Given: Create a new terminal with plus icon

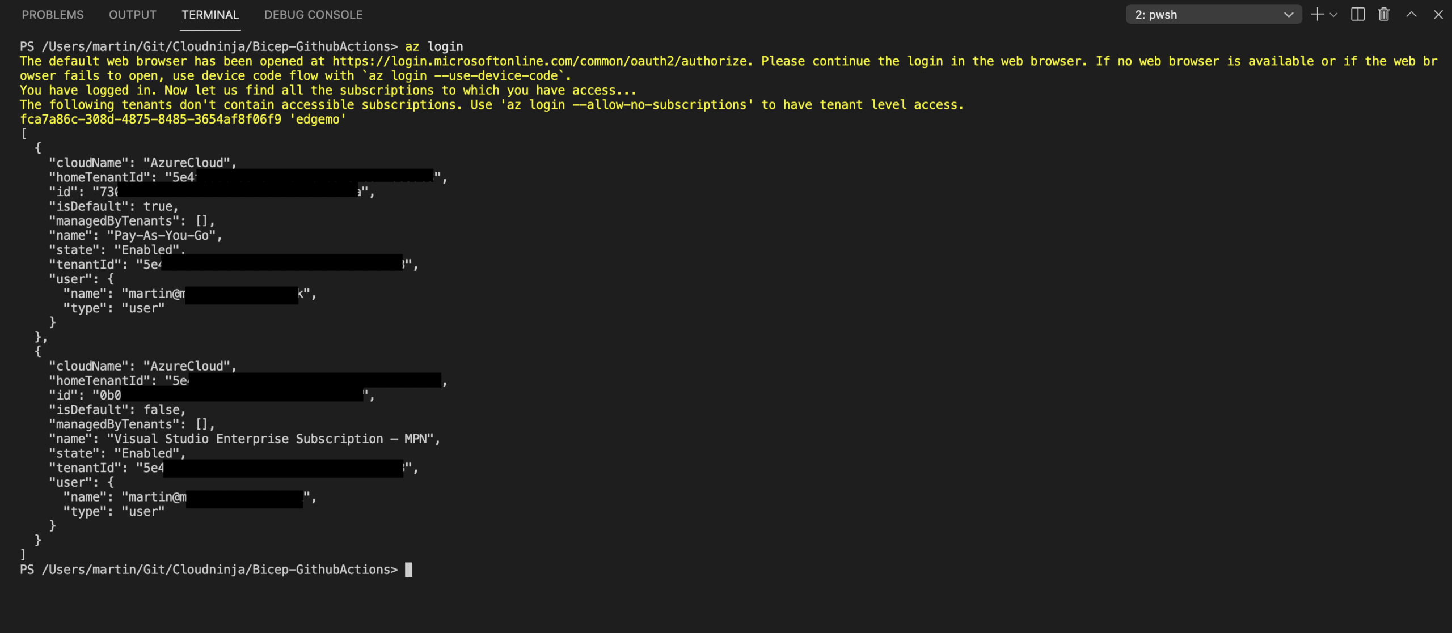Looking at the screenshot, I should click(x=1317, y=15).
